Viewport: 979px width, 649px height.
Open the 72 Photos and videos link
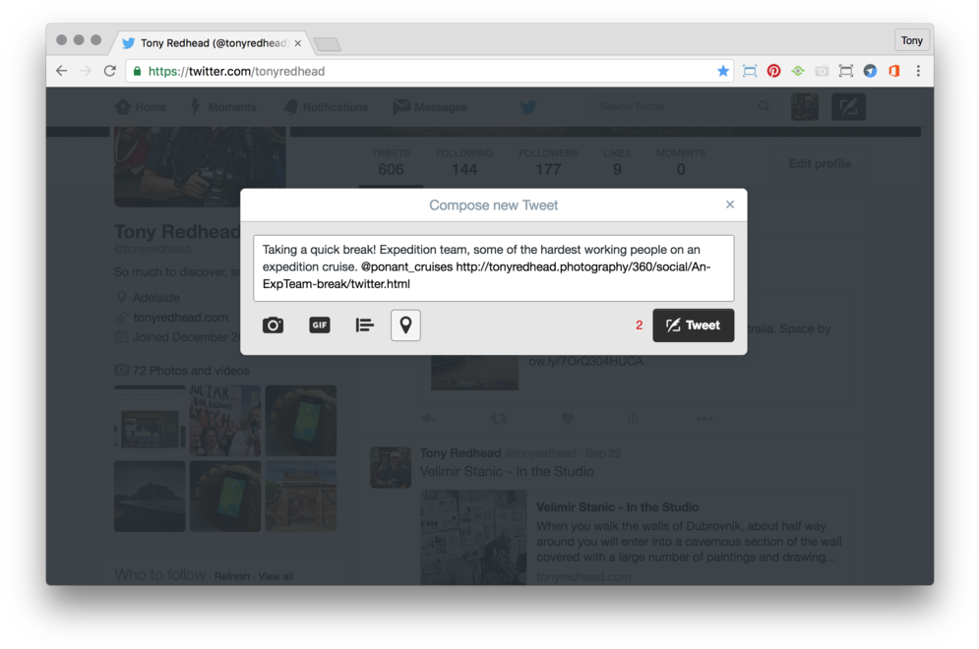[x=191, y=370]
